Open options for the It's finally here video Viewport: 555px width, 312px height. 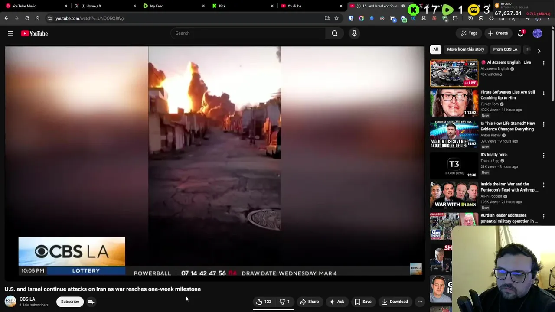pyautogui.click(x=543, y=155)
